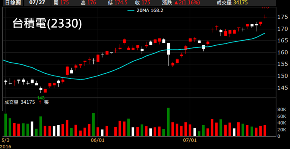This screenshot has width=290, height=149.
Task: Select the 日線圖 chart type label
Action: pyautogui.click(x=13, y=3)
